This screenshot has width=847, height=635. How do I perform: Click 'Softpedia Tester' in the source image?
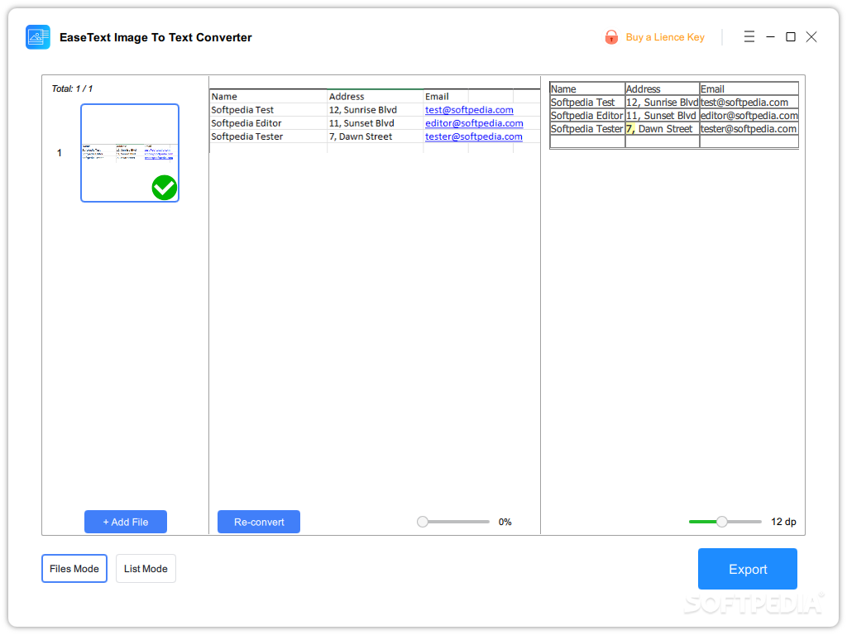[x=246, y=136]
